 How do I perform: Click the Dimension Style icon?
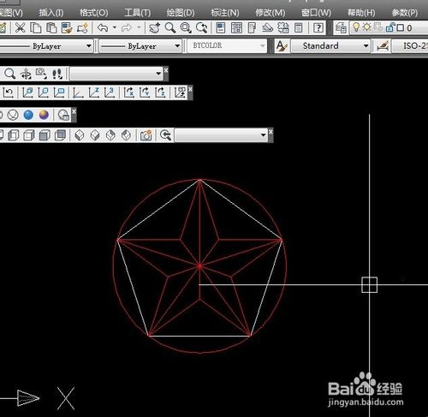tap(383, 46)
